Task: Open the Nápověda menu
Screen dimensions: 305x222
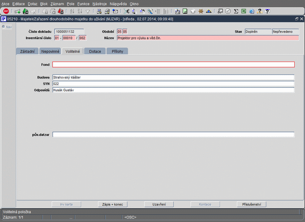Action: tap(118, 4)
